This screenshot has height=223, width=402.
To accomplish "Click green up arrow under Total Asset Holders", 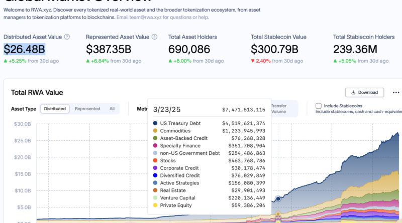I will [x=171, y=61].
